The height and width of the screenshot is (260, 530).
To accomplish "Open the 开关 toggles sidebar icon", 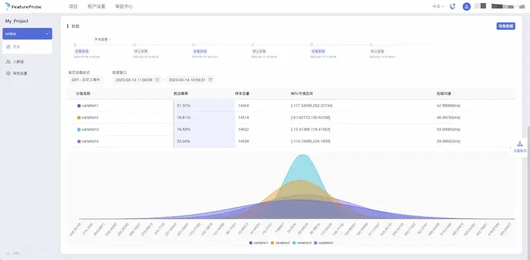I will (8, 46).
